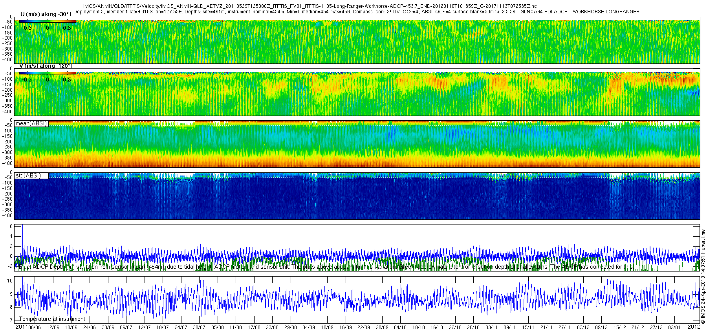Screen dimensions: 707x333
Task: Click the '10/09' date tick label
Action: [x=327, y=328]
